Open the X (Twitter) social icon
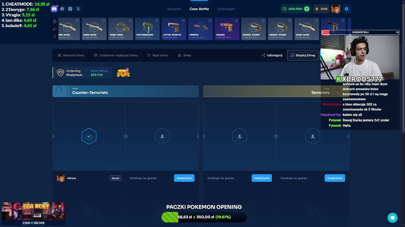The height and width of the screenshot is (227, 405). coord(78,9)
